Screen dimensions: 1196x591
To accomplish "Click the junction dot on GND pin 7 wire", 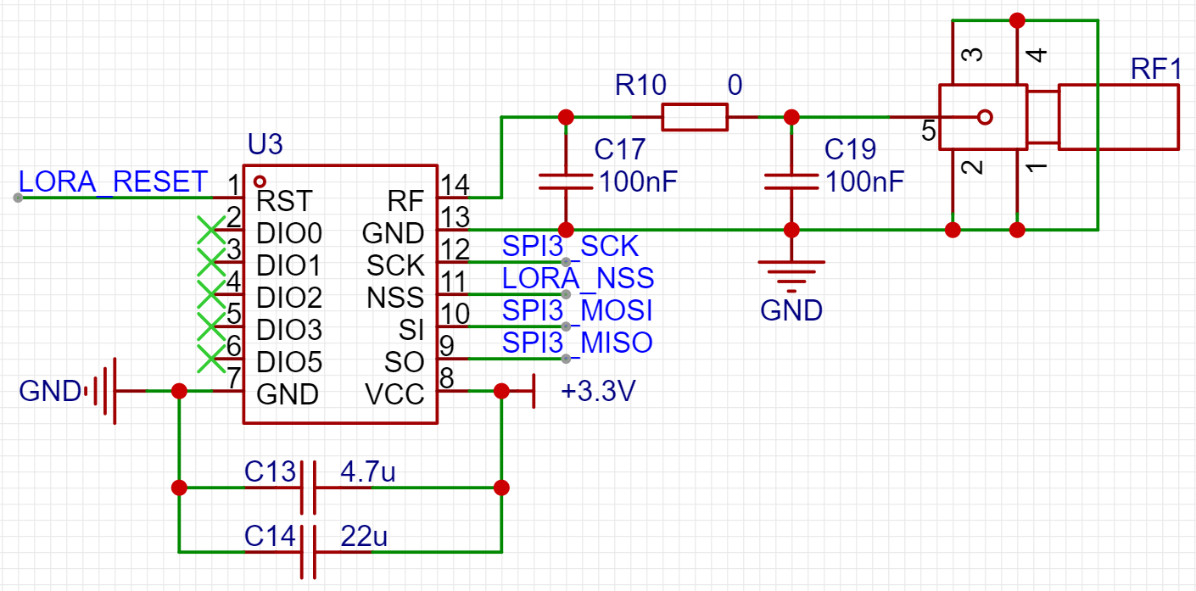I will pyautogui.click(x=179, y=391).
